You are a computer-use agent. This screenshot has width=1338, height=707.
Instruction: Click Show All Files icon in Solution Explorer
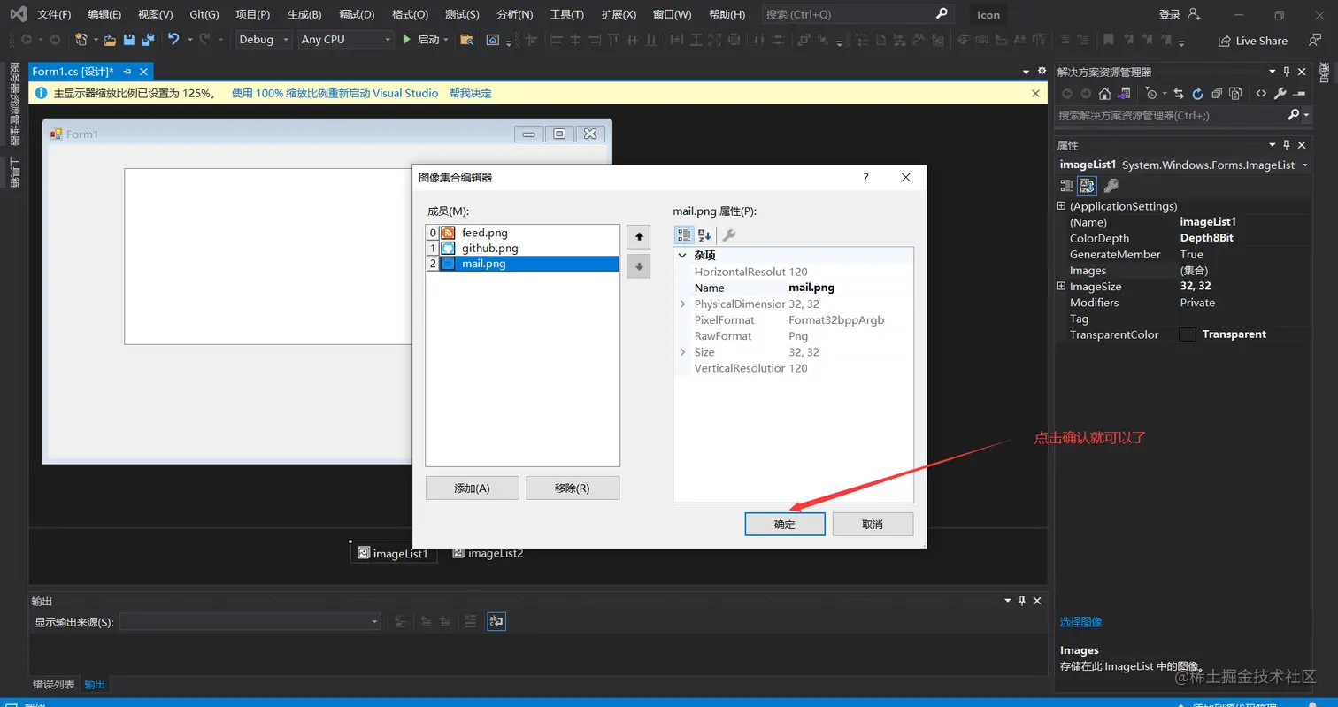[x=1235, y=93]
